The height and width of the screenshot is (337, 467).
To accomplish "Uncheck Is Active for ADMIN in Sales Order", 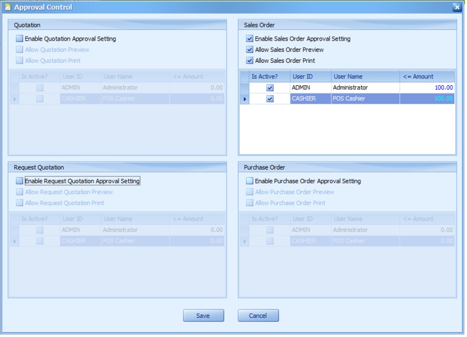I will (x=269, y=88).
